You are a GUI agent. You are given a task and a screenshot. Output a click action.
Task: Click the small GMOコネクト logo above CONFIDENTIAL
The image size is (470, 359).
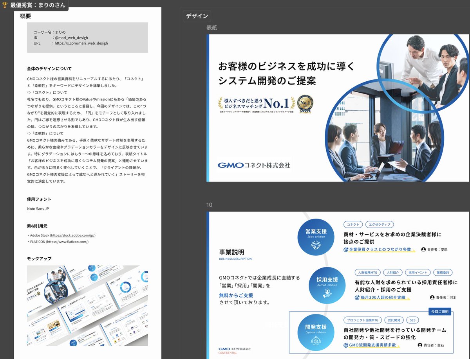(235, 348)
